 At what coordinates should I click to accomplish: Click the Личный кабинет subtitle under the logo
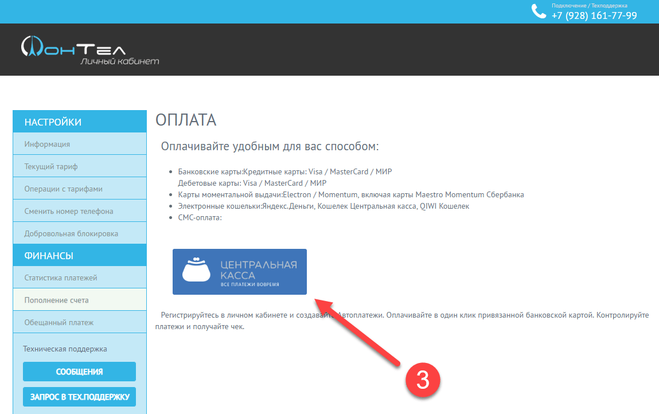[120, 61]
